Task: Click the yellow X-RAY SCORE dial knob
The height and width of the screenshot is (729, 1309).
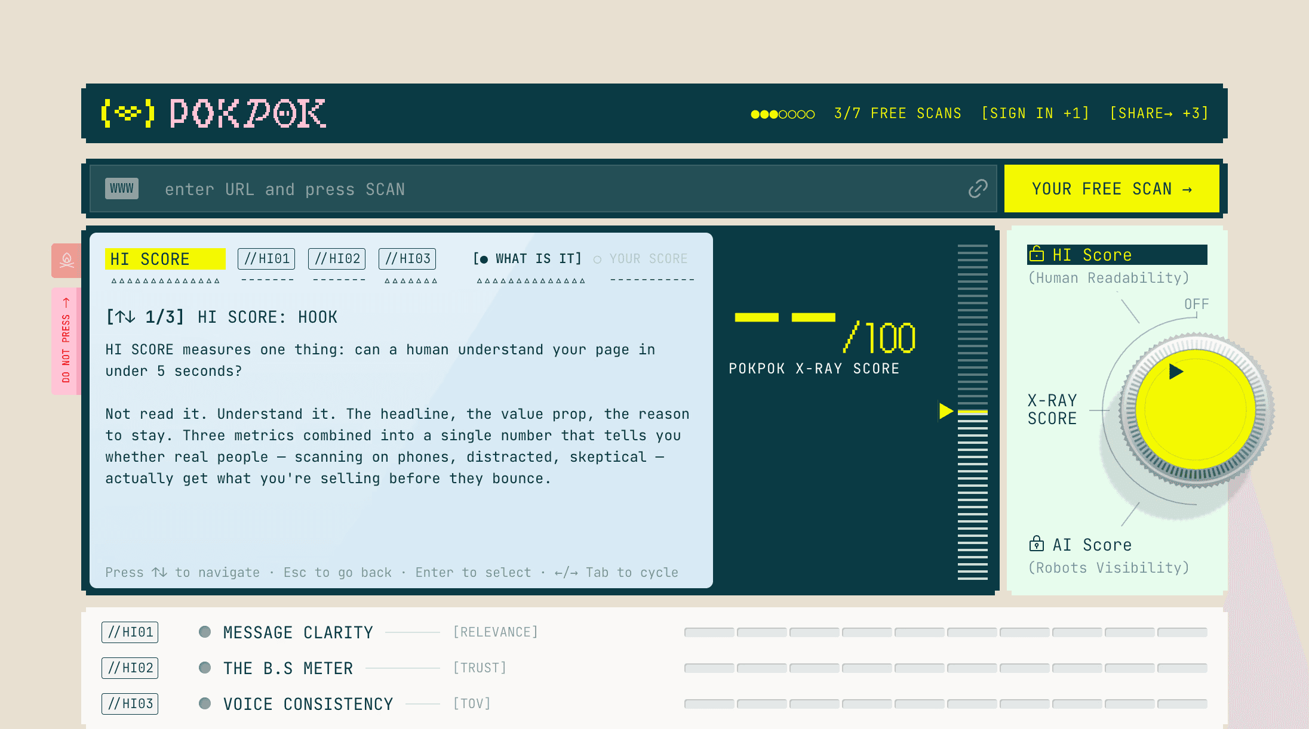Action: (1195, 410)
